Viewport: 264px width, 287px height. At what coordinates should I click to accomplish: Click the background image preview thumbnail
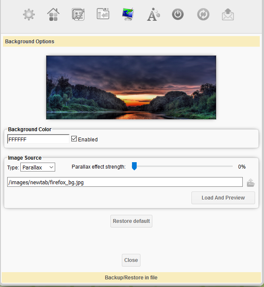click(x=131, y=87)
